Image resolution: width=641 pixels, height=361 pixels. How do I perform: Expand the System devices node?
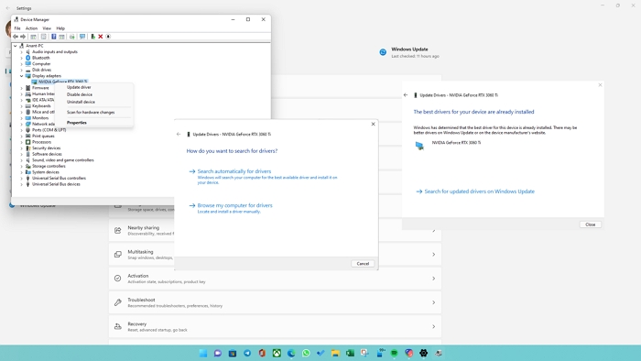22,172
